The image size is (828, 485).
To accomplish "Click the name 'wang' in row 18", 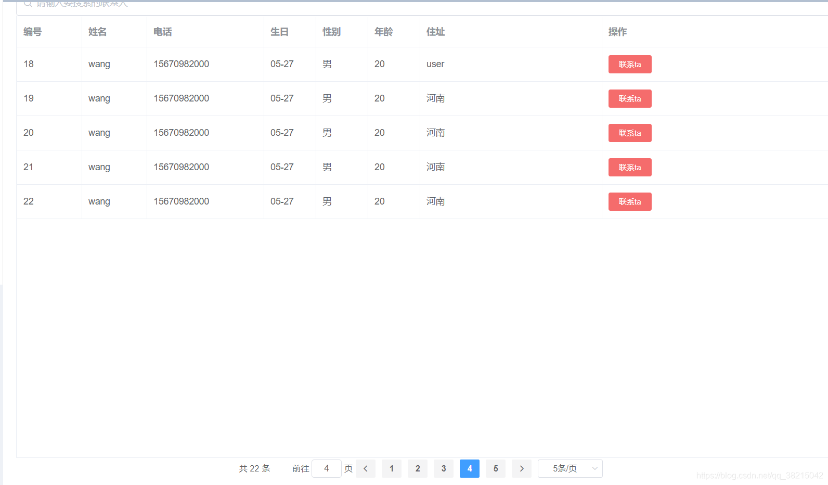I will click(99, 65).
